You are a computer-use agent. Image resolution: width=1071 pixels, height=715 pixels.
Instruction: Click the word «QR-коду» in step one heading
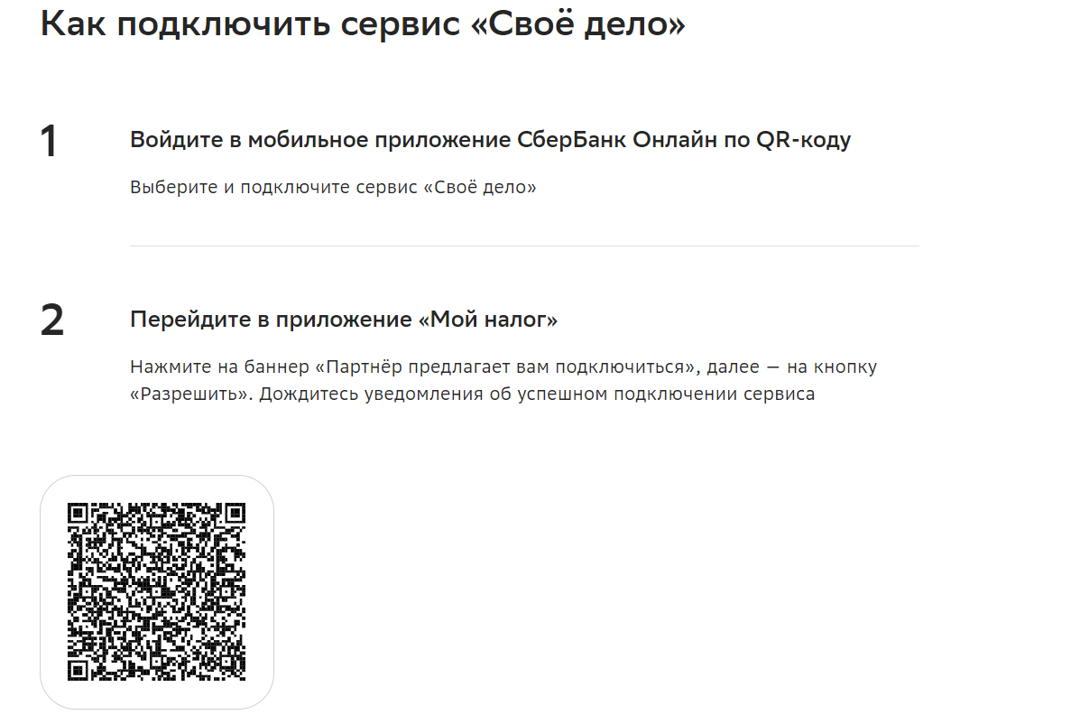click(x=804, y=140)
